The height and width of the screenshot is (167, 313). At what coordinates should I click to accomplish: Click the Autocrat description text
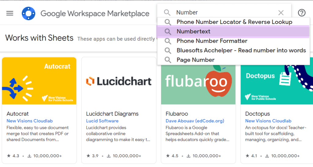tap(38, 133)
